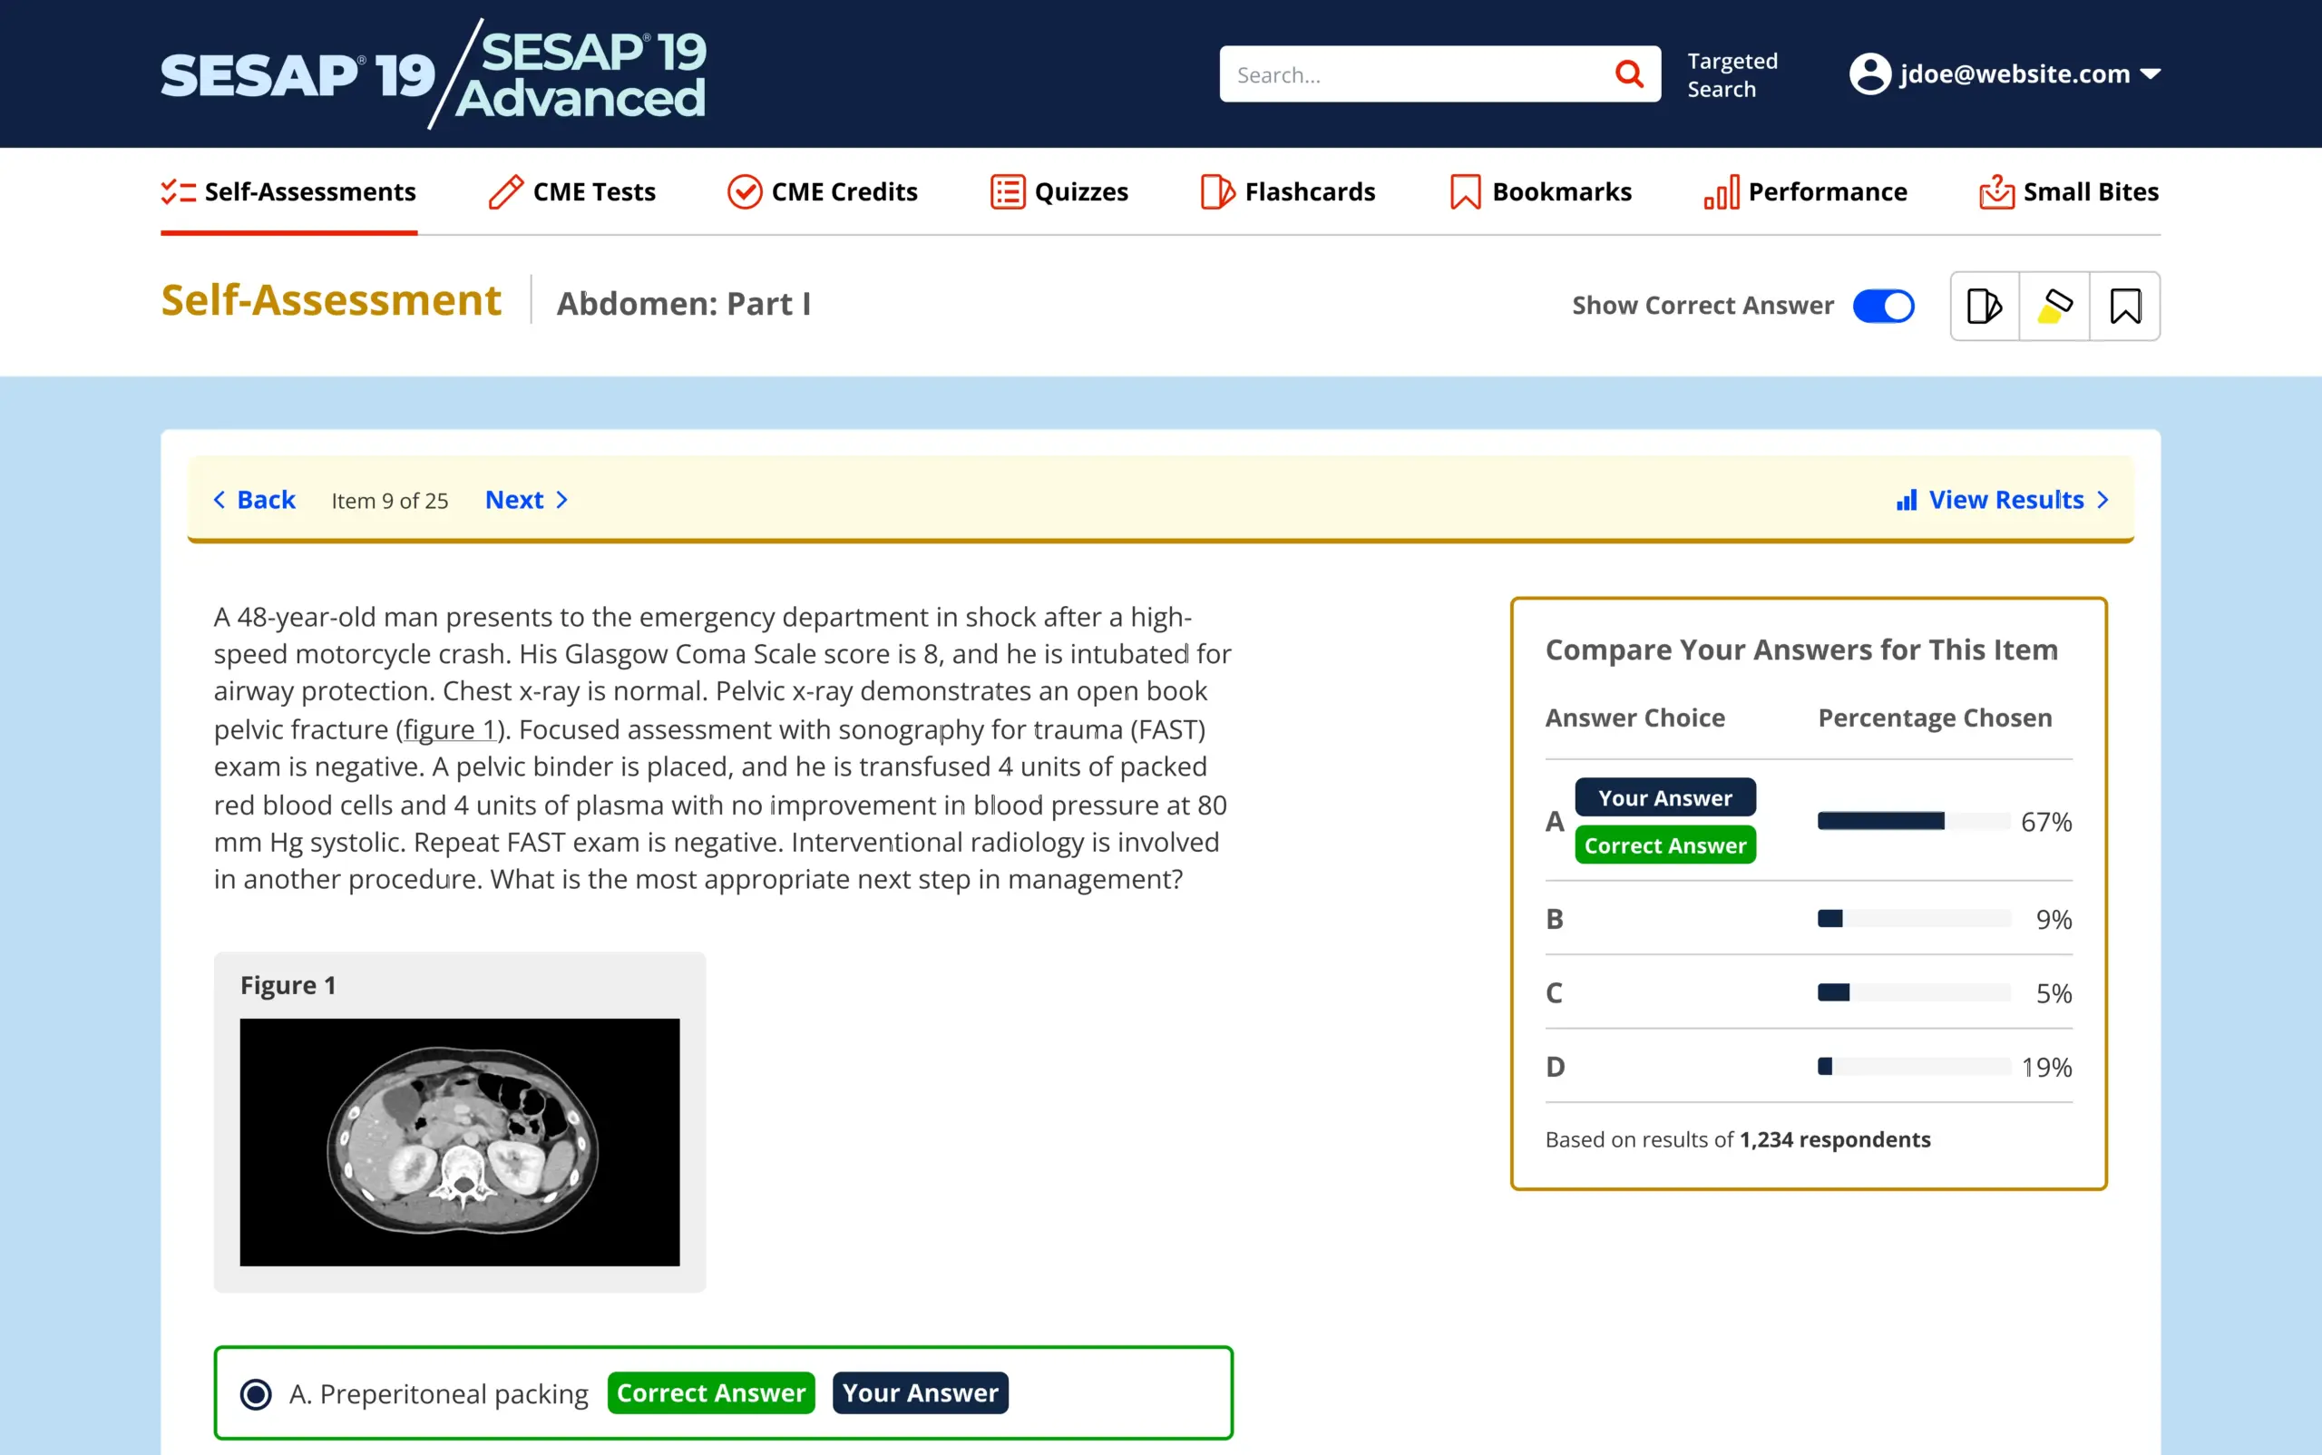This screenshot has width=2322, height=1455.
Task: Open the figure 1 hyperlink in question
Action: pyautogui.click(x=449, y=729)
